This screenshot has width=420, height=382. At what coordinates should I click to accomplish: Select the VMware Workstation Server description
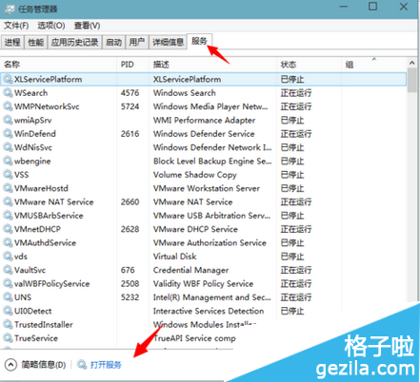tap(207, 188)
